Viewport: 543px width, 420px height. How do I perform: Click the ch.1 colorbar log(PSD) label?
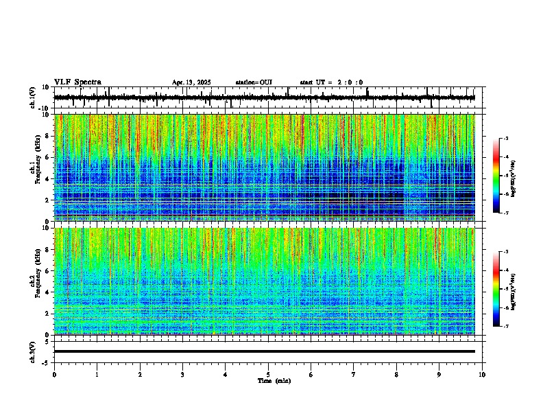click(513, 179)
